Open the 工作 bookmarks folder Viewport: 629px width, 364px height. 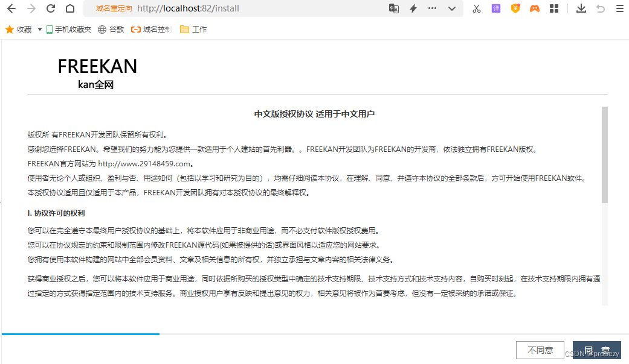[193, 29]
